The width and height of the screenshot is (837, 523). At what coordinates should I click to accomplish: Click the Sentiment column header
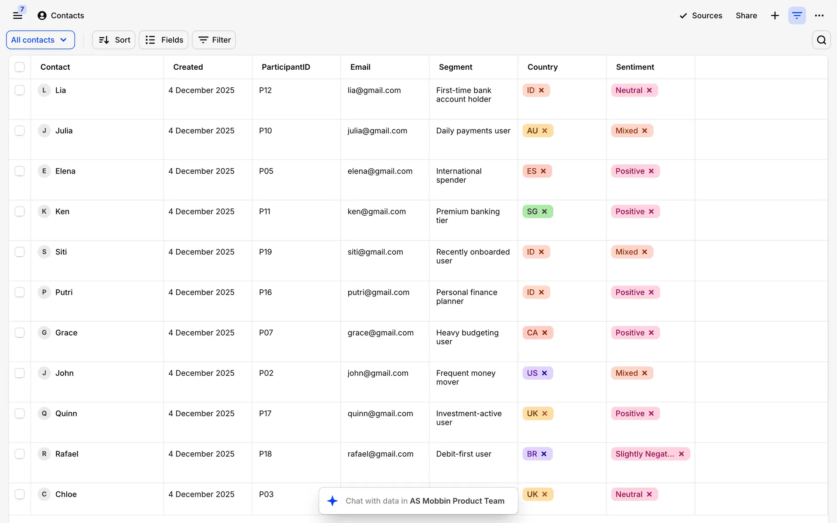[x=635, y=67]
